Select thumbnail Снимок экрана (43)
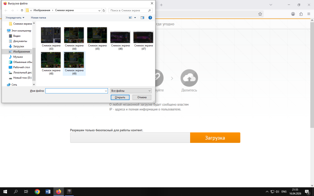The height and width of the screenshot is (196, 314). (51, 38)
